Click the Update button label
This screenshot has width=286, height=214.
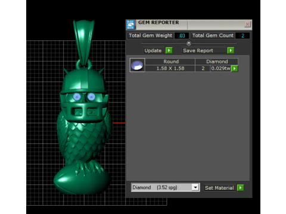154,51
